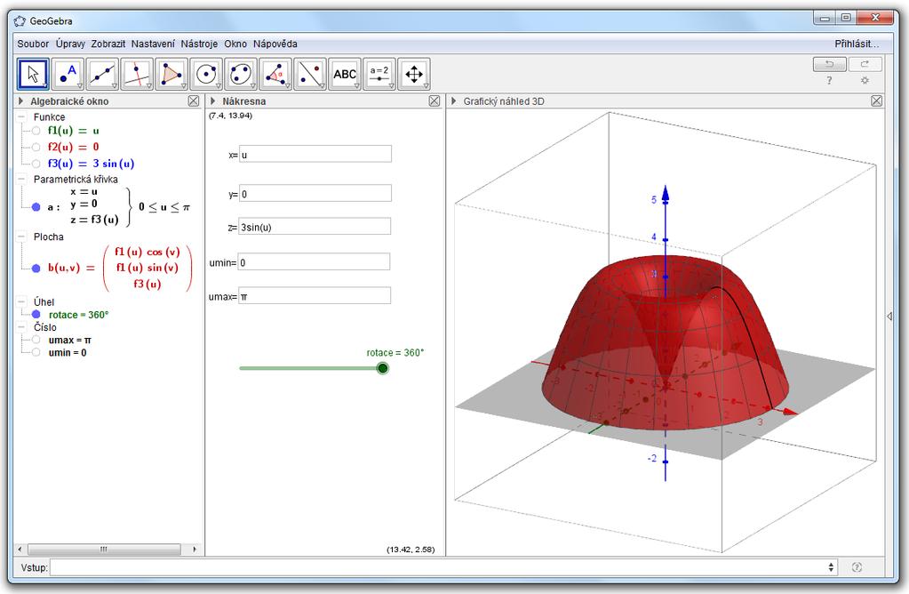Click Algebra scrollbar left arrow
Viewport: 909px width, 594px height.
point(20,549)
